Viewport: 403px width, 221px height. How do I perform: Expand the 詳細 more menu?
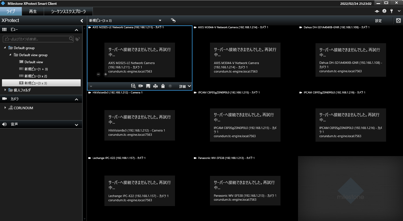(x=185, y=86)
